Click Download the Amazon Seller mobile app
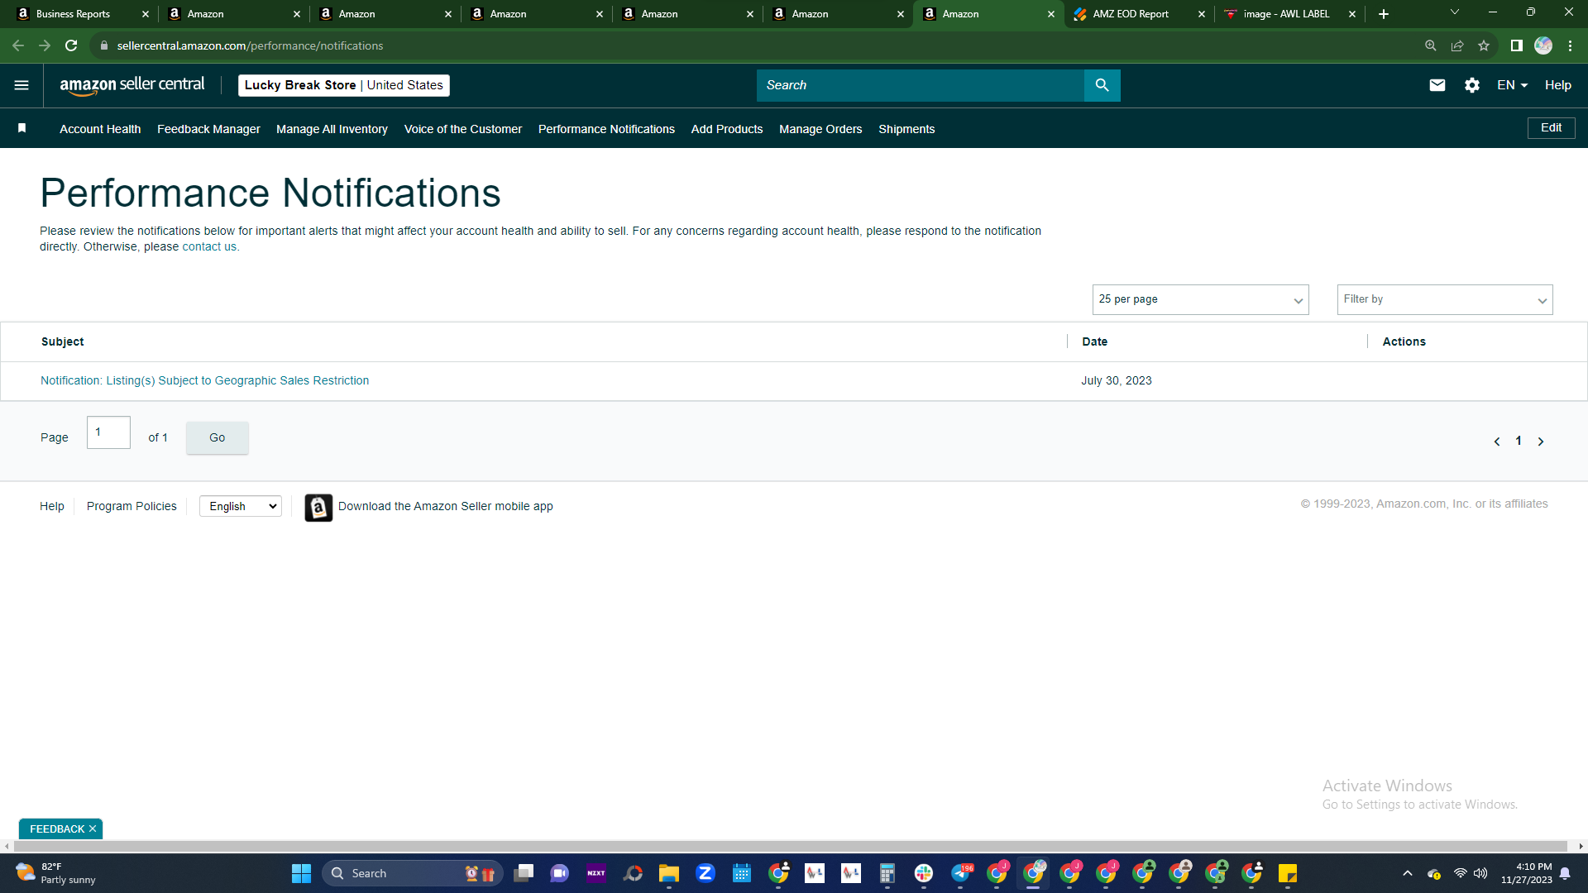Image resolution: width=1588 pixels, height=893 pixels. [446, 506]
